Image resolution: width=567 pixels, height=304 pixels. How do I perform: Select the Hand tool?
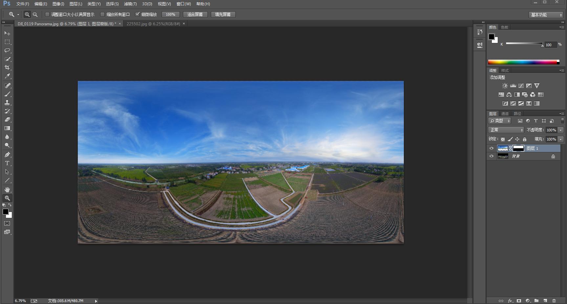tap(7, 190)
